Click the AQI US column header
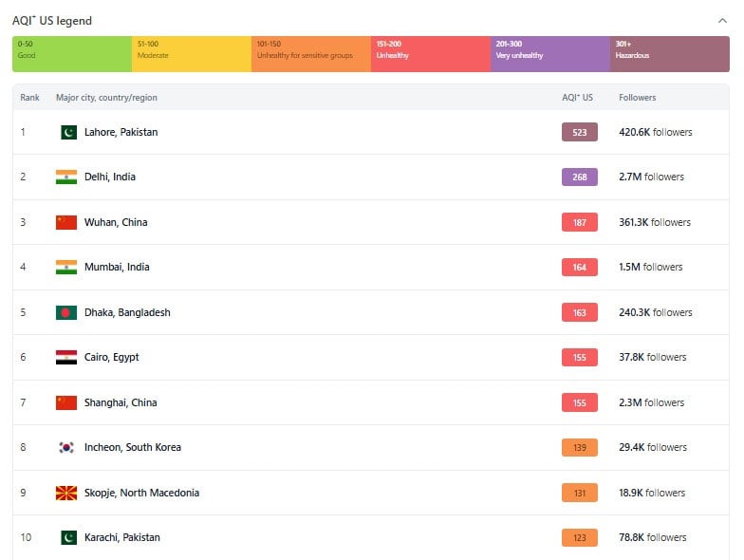This screenshot has height=560, width=744. [577, 98]
